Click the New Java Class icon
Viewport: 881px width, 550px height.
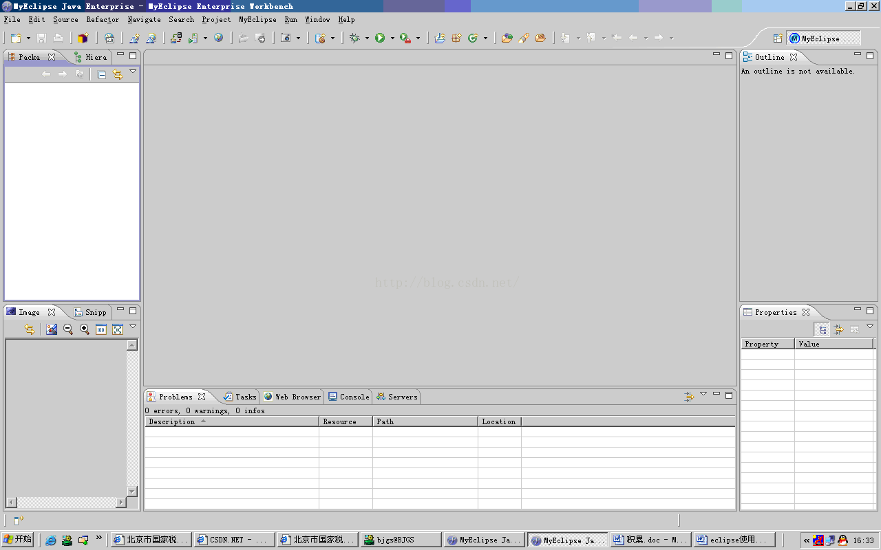[473, 38]
